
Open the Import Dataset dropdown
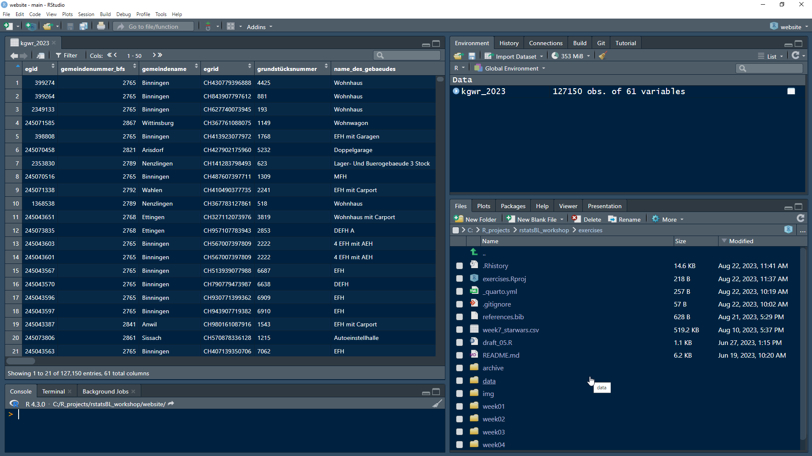516,56
